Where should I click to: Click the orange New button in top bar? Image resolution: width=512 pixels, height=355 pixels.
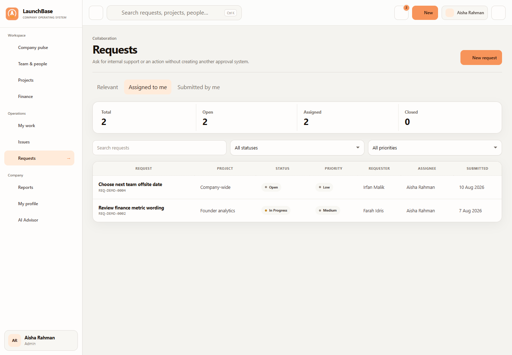(x=425, y=13)
